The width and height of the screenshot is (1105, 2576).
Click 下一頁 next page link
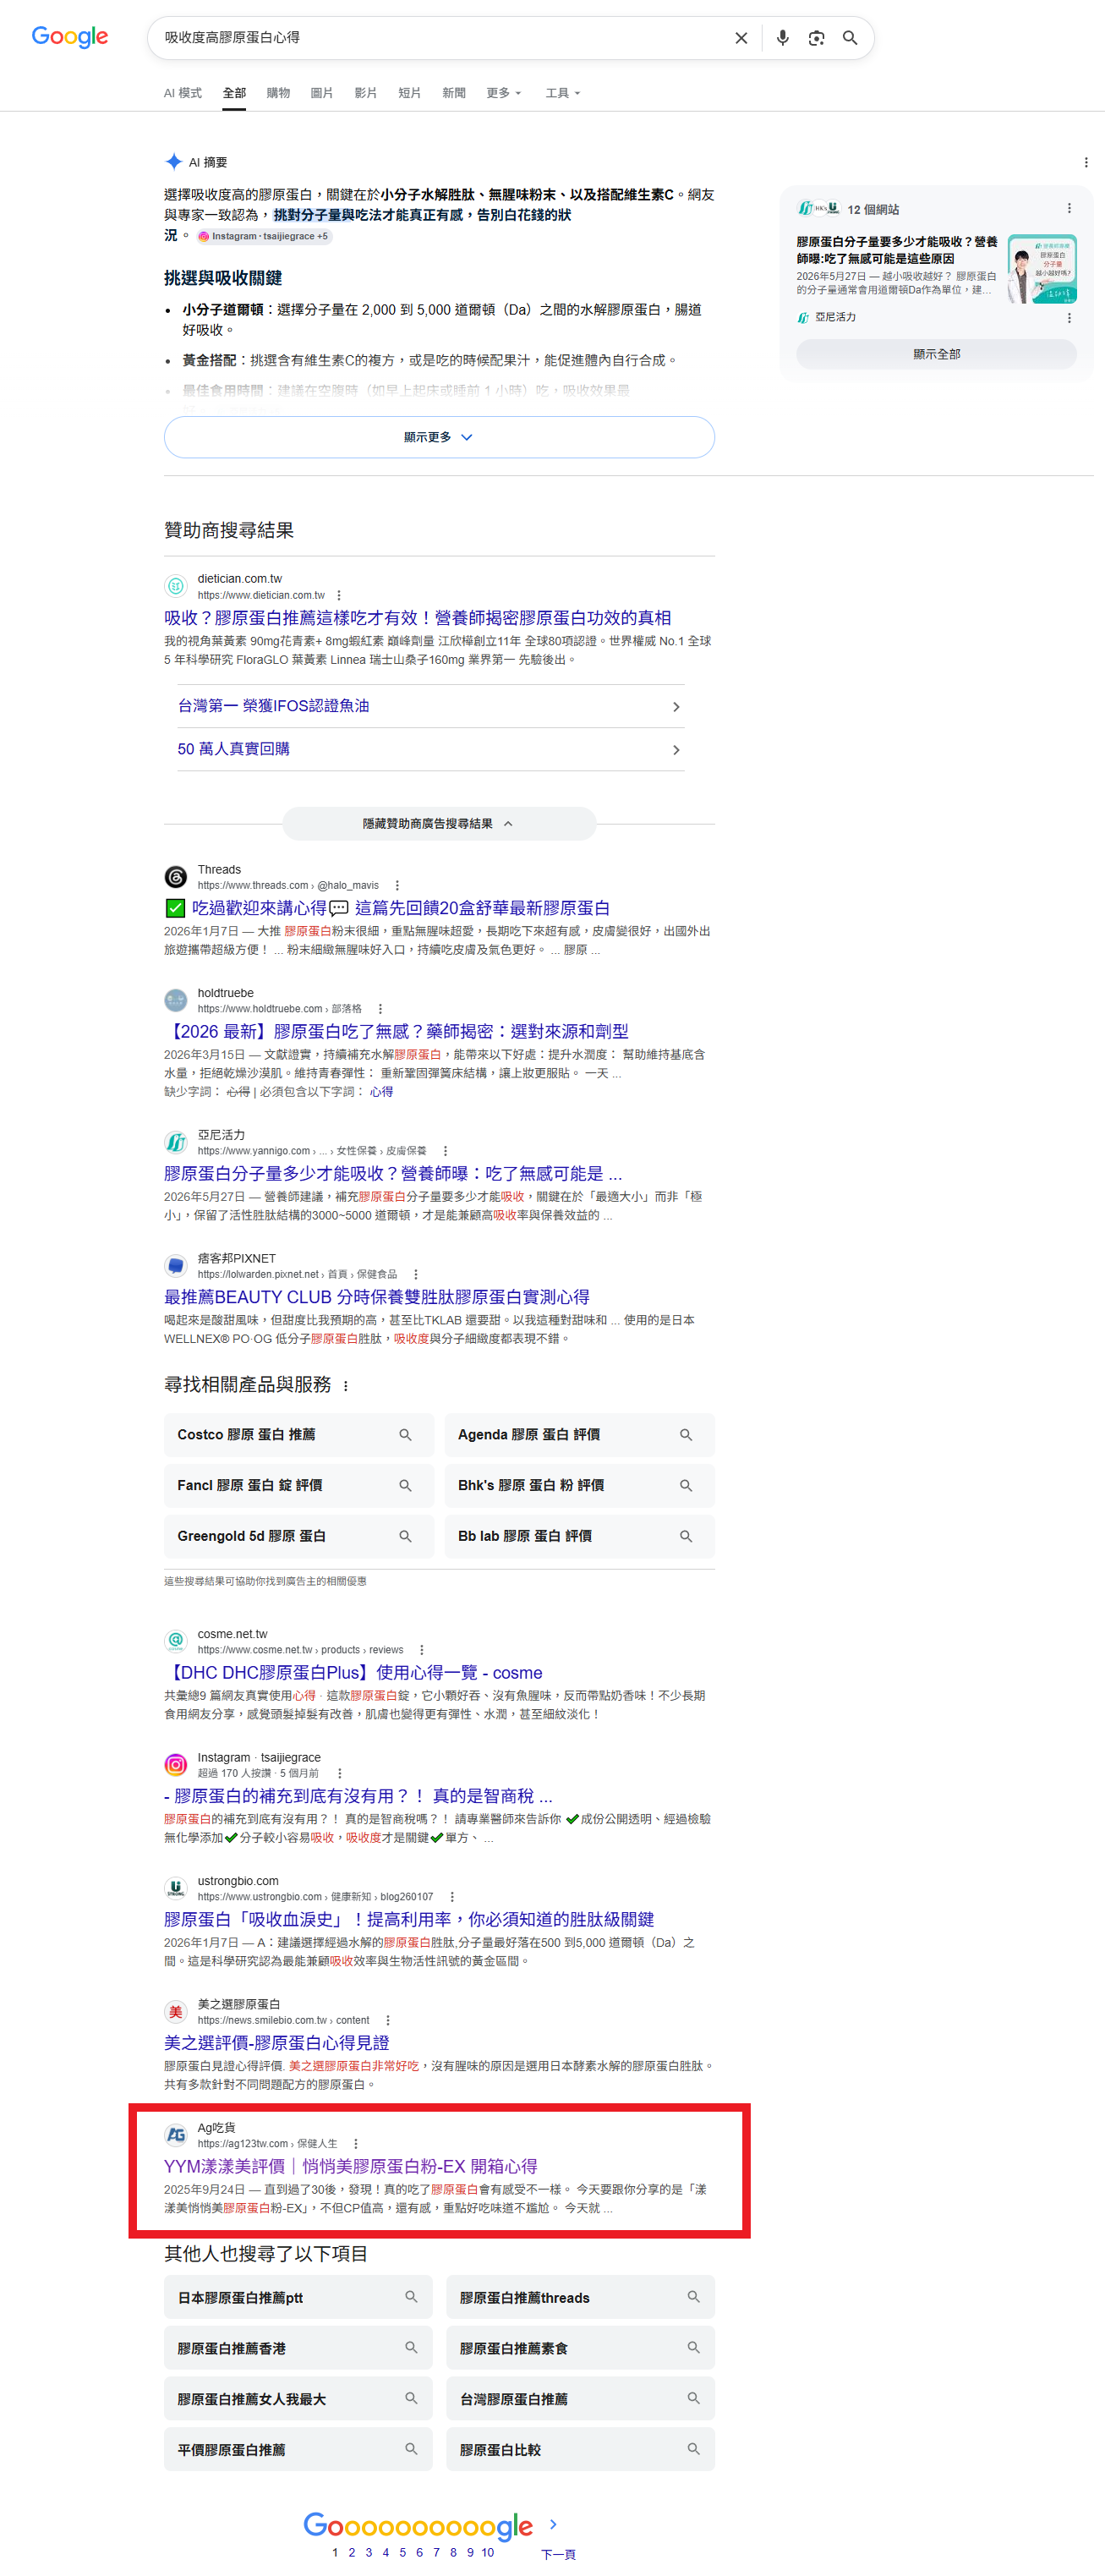[558, 2554]
